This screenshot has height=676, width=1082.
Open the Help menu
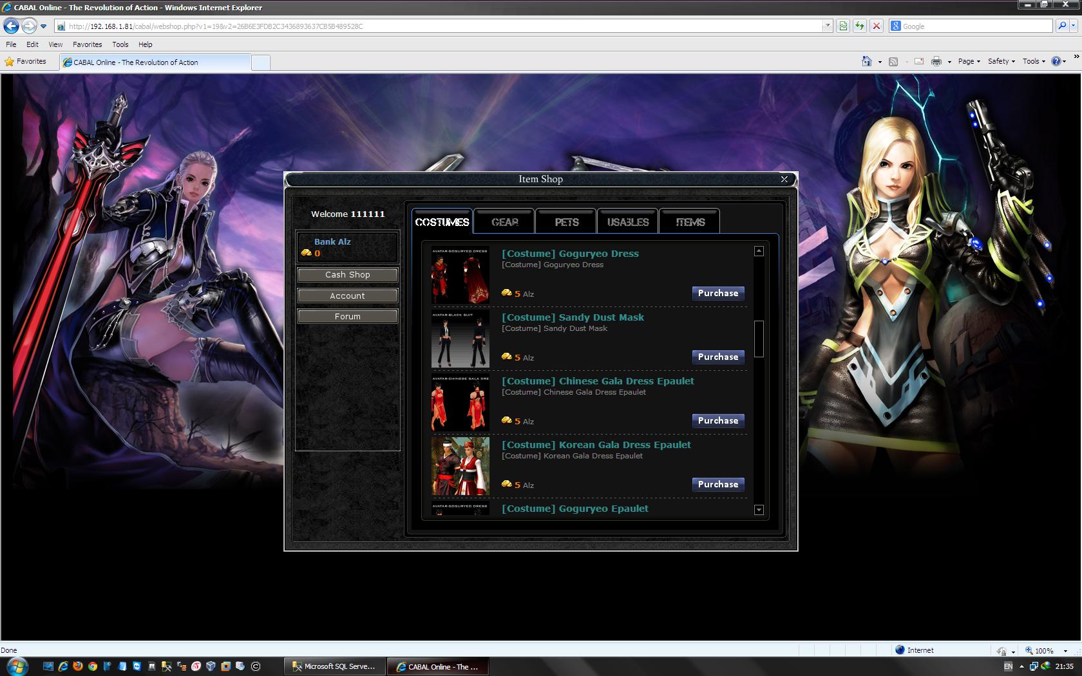tap(146, 44)
